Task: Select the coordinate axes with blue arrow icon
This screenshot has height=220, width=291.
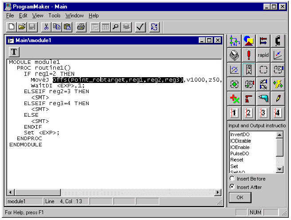Action: (x=278, y=55)
